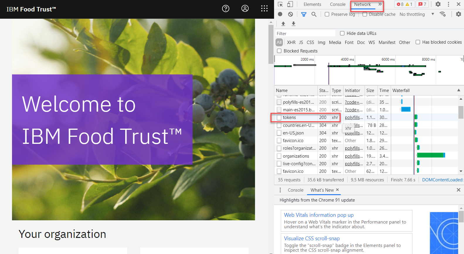Image resolution: width=464 pixels, height=254 pixels.
Task: Enable the Preserve log checkbox
Action: click(327, 14)
